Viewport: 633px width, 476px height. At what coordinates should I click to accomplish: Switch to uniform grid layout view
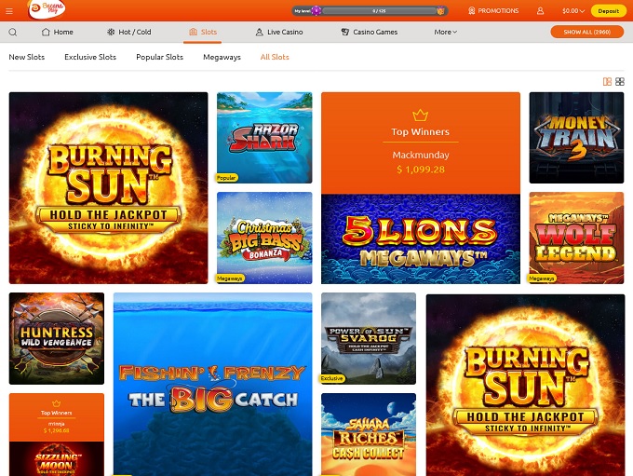click(x=620, y=82)
